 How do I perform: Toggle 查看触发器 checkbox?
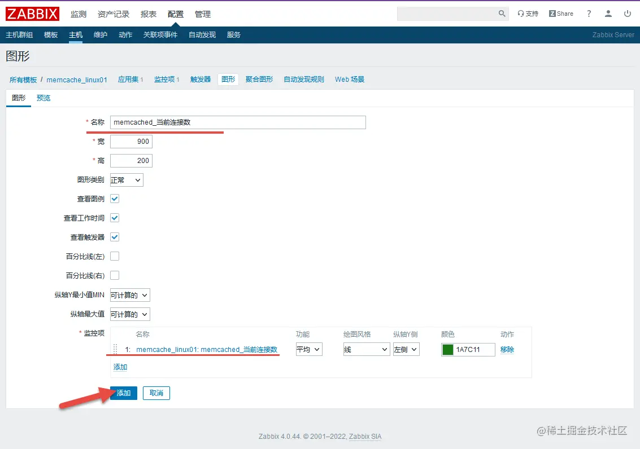(115, 237)
